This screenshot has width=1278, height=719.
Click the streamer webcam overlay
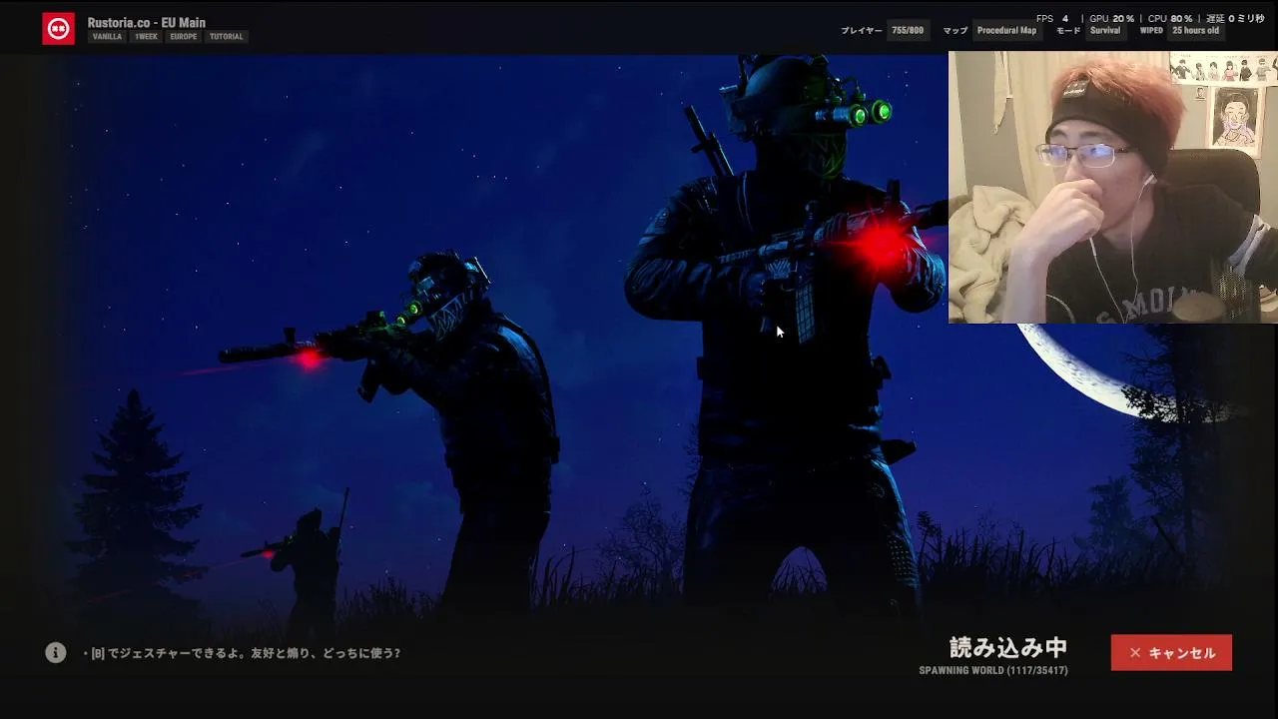(1113, 188)
